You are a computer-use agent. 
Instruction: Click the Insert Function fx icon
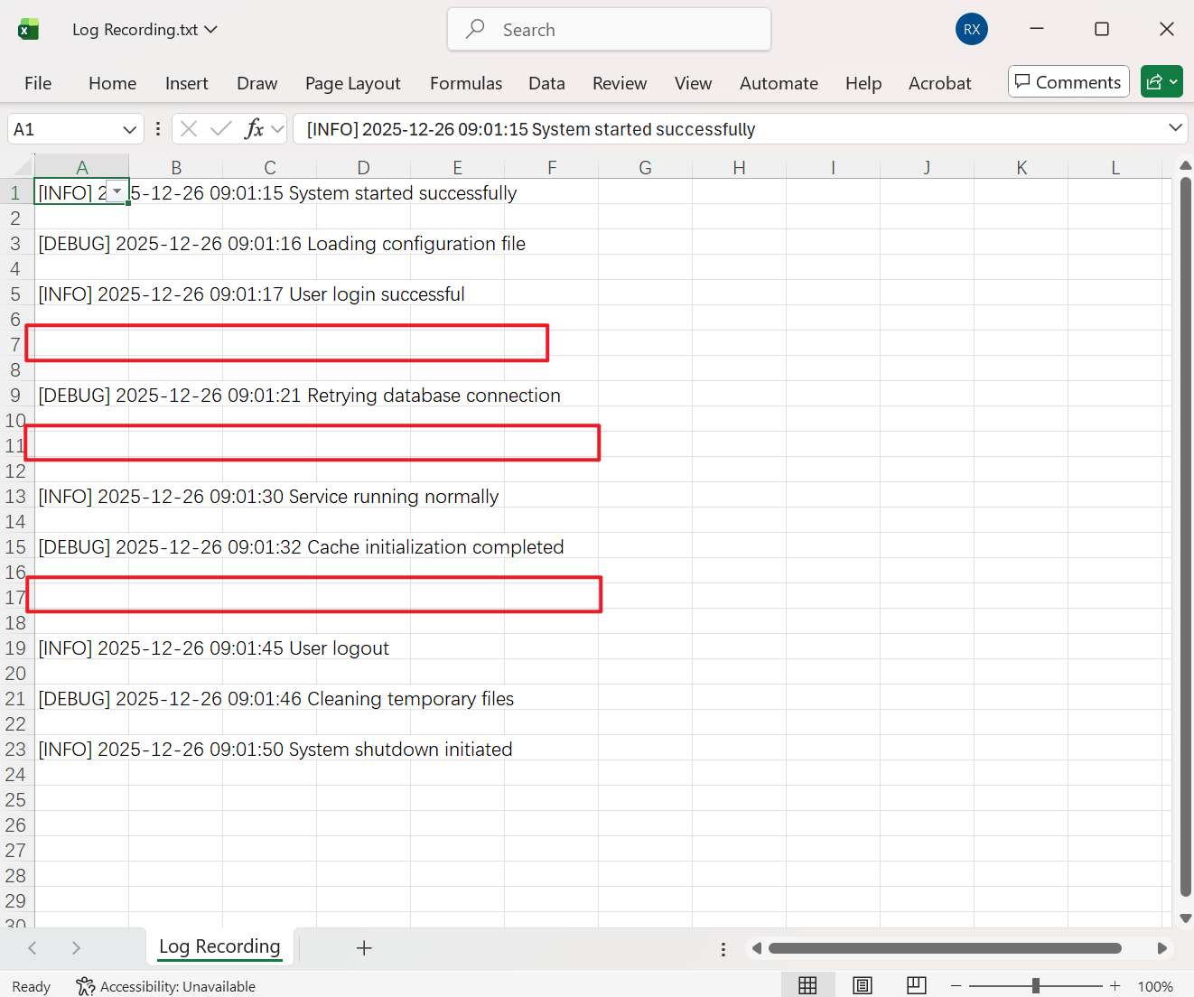tap(255, 129)
